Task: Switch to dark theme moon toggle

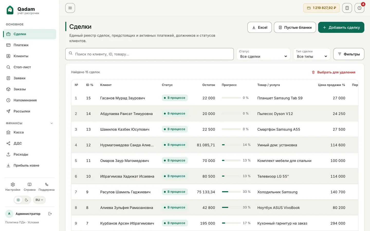Action: [x=26, y=200]
